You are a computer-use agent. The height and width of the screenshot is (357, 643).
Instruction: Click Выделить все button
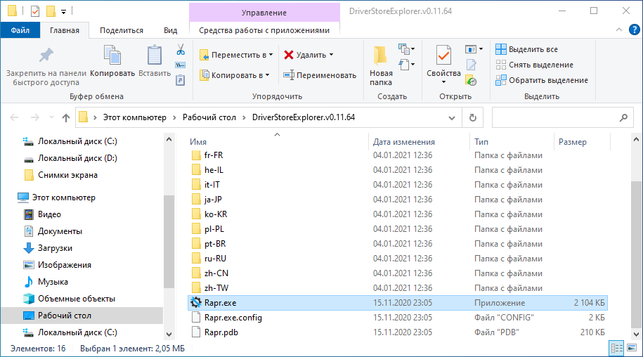[x=526, y=49]
